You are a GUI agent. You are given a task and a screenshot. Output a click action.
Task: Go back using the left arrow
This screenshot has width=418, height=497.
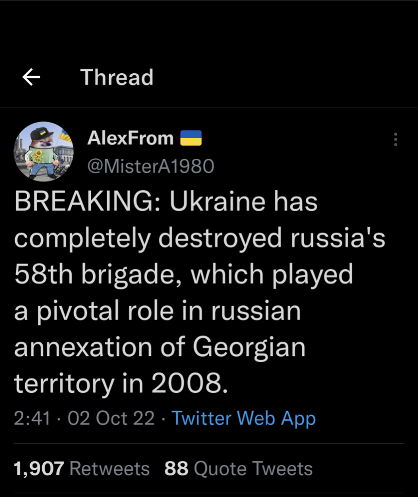(32, 77)
